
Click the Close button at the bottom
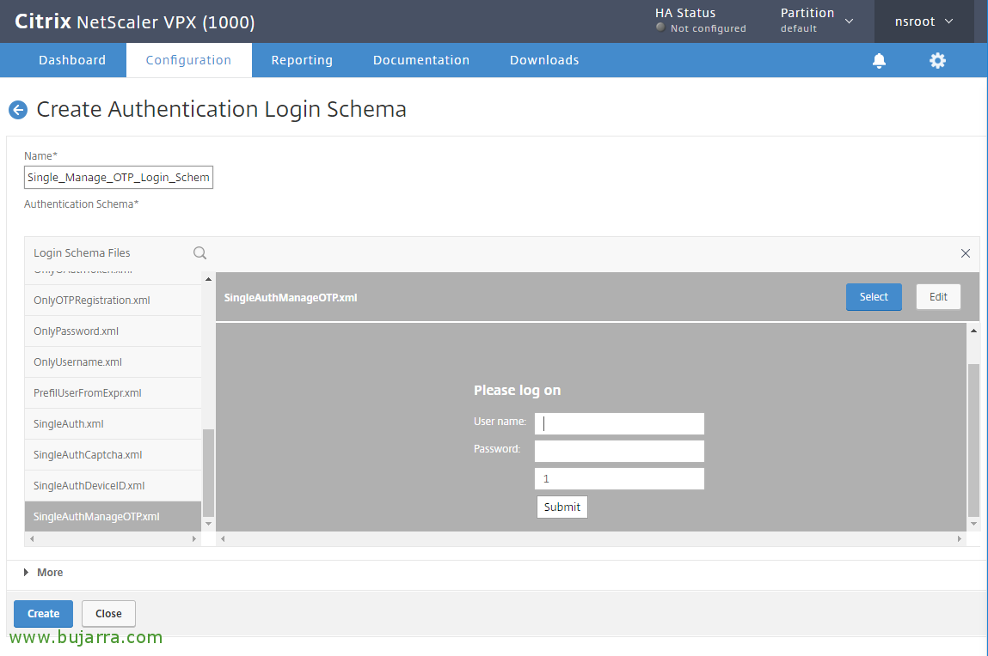108,614
